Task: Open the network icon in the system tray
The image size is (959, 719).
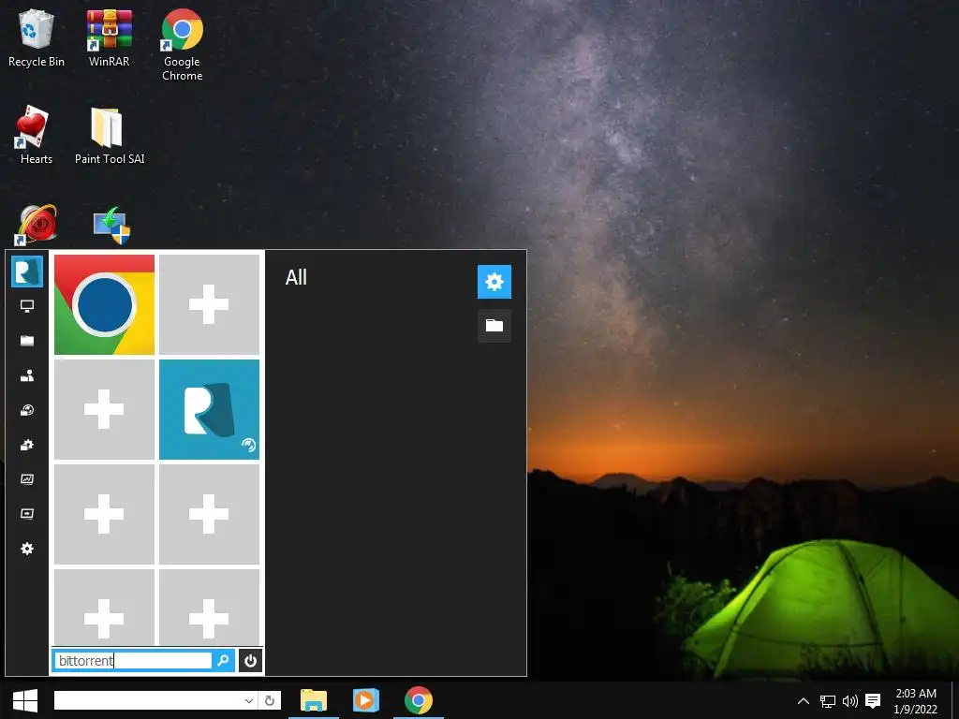Action: [828, 701]
